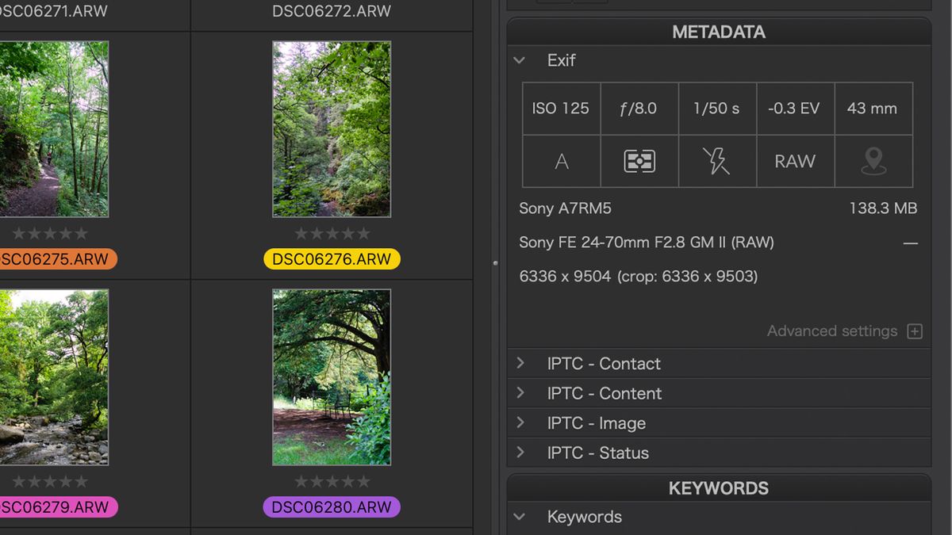Click the RAW format badge
The width and height of the screenshot is (952, 535).
(x=795, y=161)
